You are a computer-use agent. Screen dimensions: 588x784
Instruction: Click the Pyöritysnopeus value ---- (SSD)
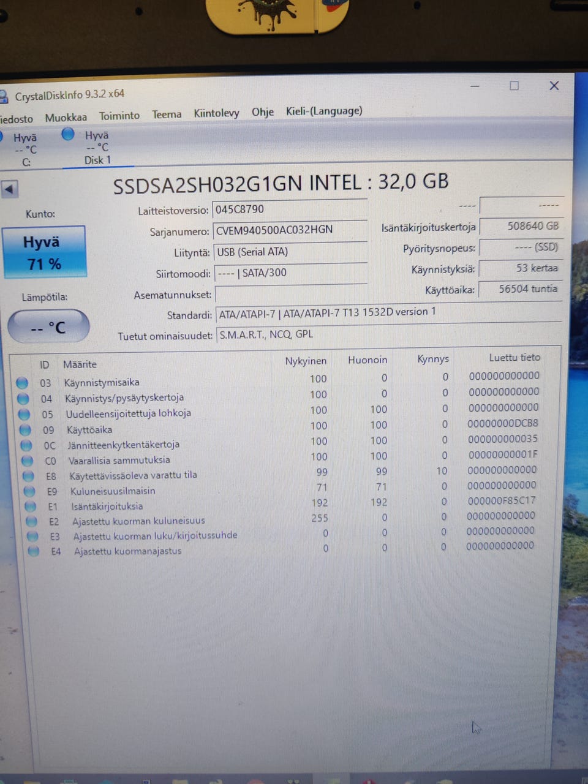(521, 247)
